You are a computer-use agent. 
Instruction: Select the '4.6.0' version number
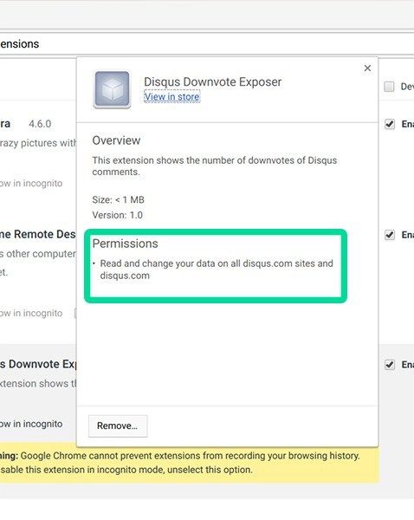[x=40, y=124]
